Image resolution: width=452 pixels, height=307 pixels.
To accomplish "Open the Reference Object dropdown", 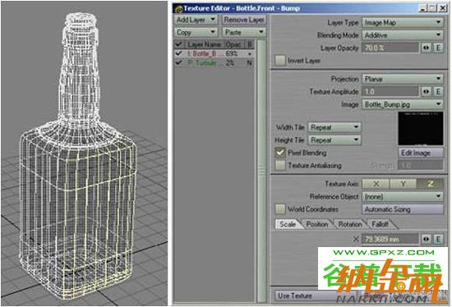I will pyautogui.click(x=403, y=196).
